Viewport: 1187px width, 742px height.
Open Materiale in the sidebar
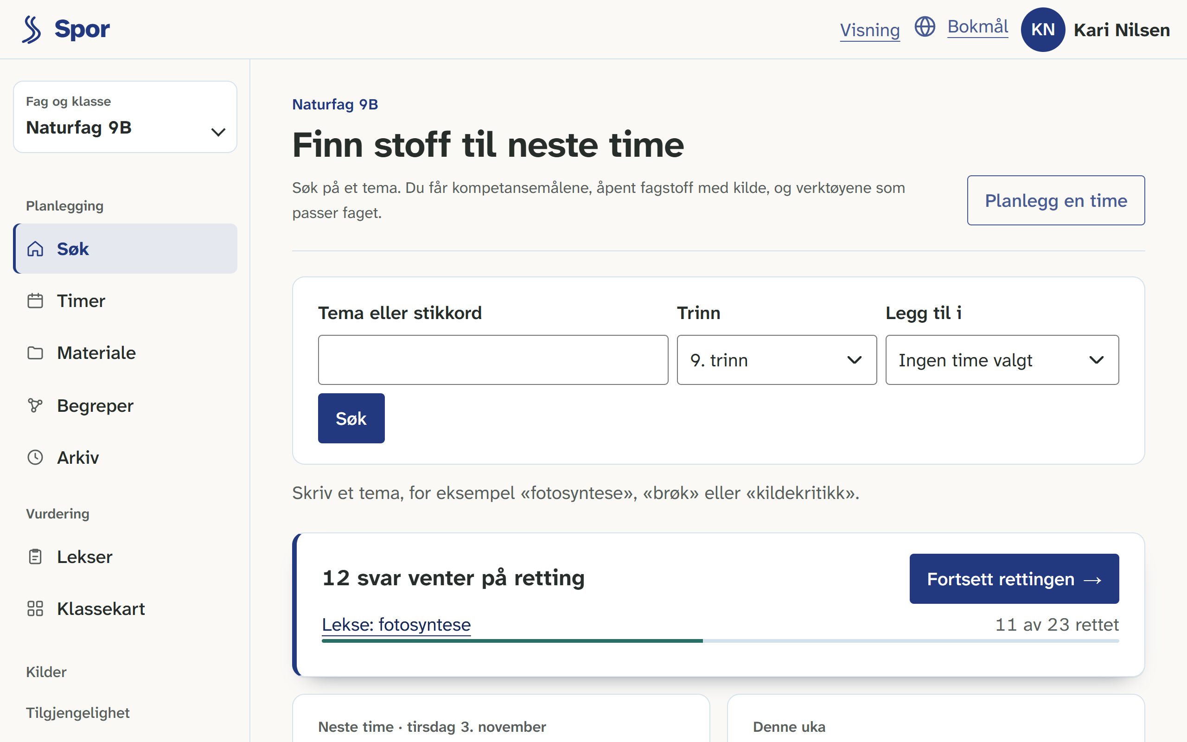pos(125,353)
